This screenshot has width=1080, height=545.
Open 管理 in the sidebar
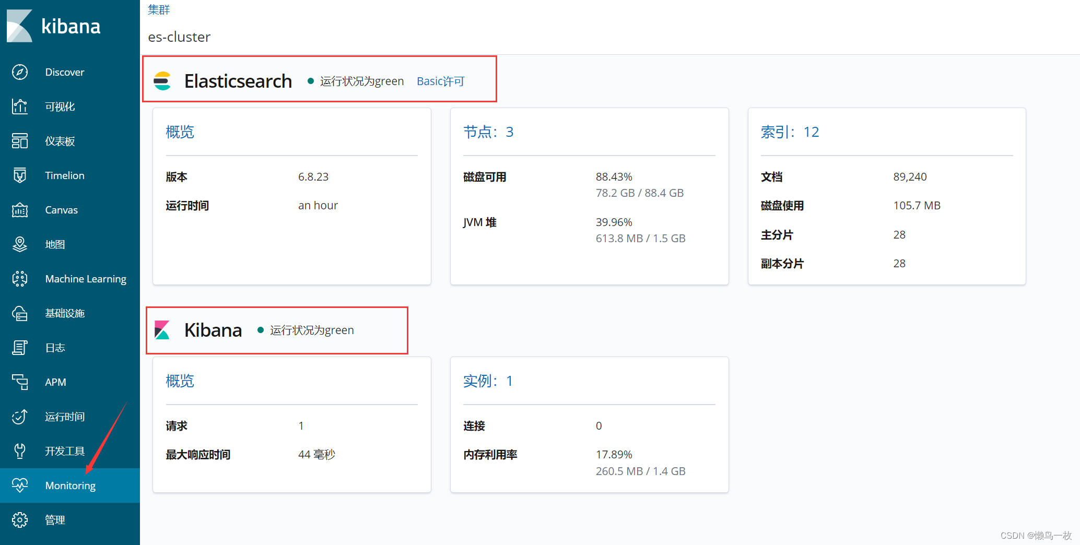[70, 520]
